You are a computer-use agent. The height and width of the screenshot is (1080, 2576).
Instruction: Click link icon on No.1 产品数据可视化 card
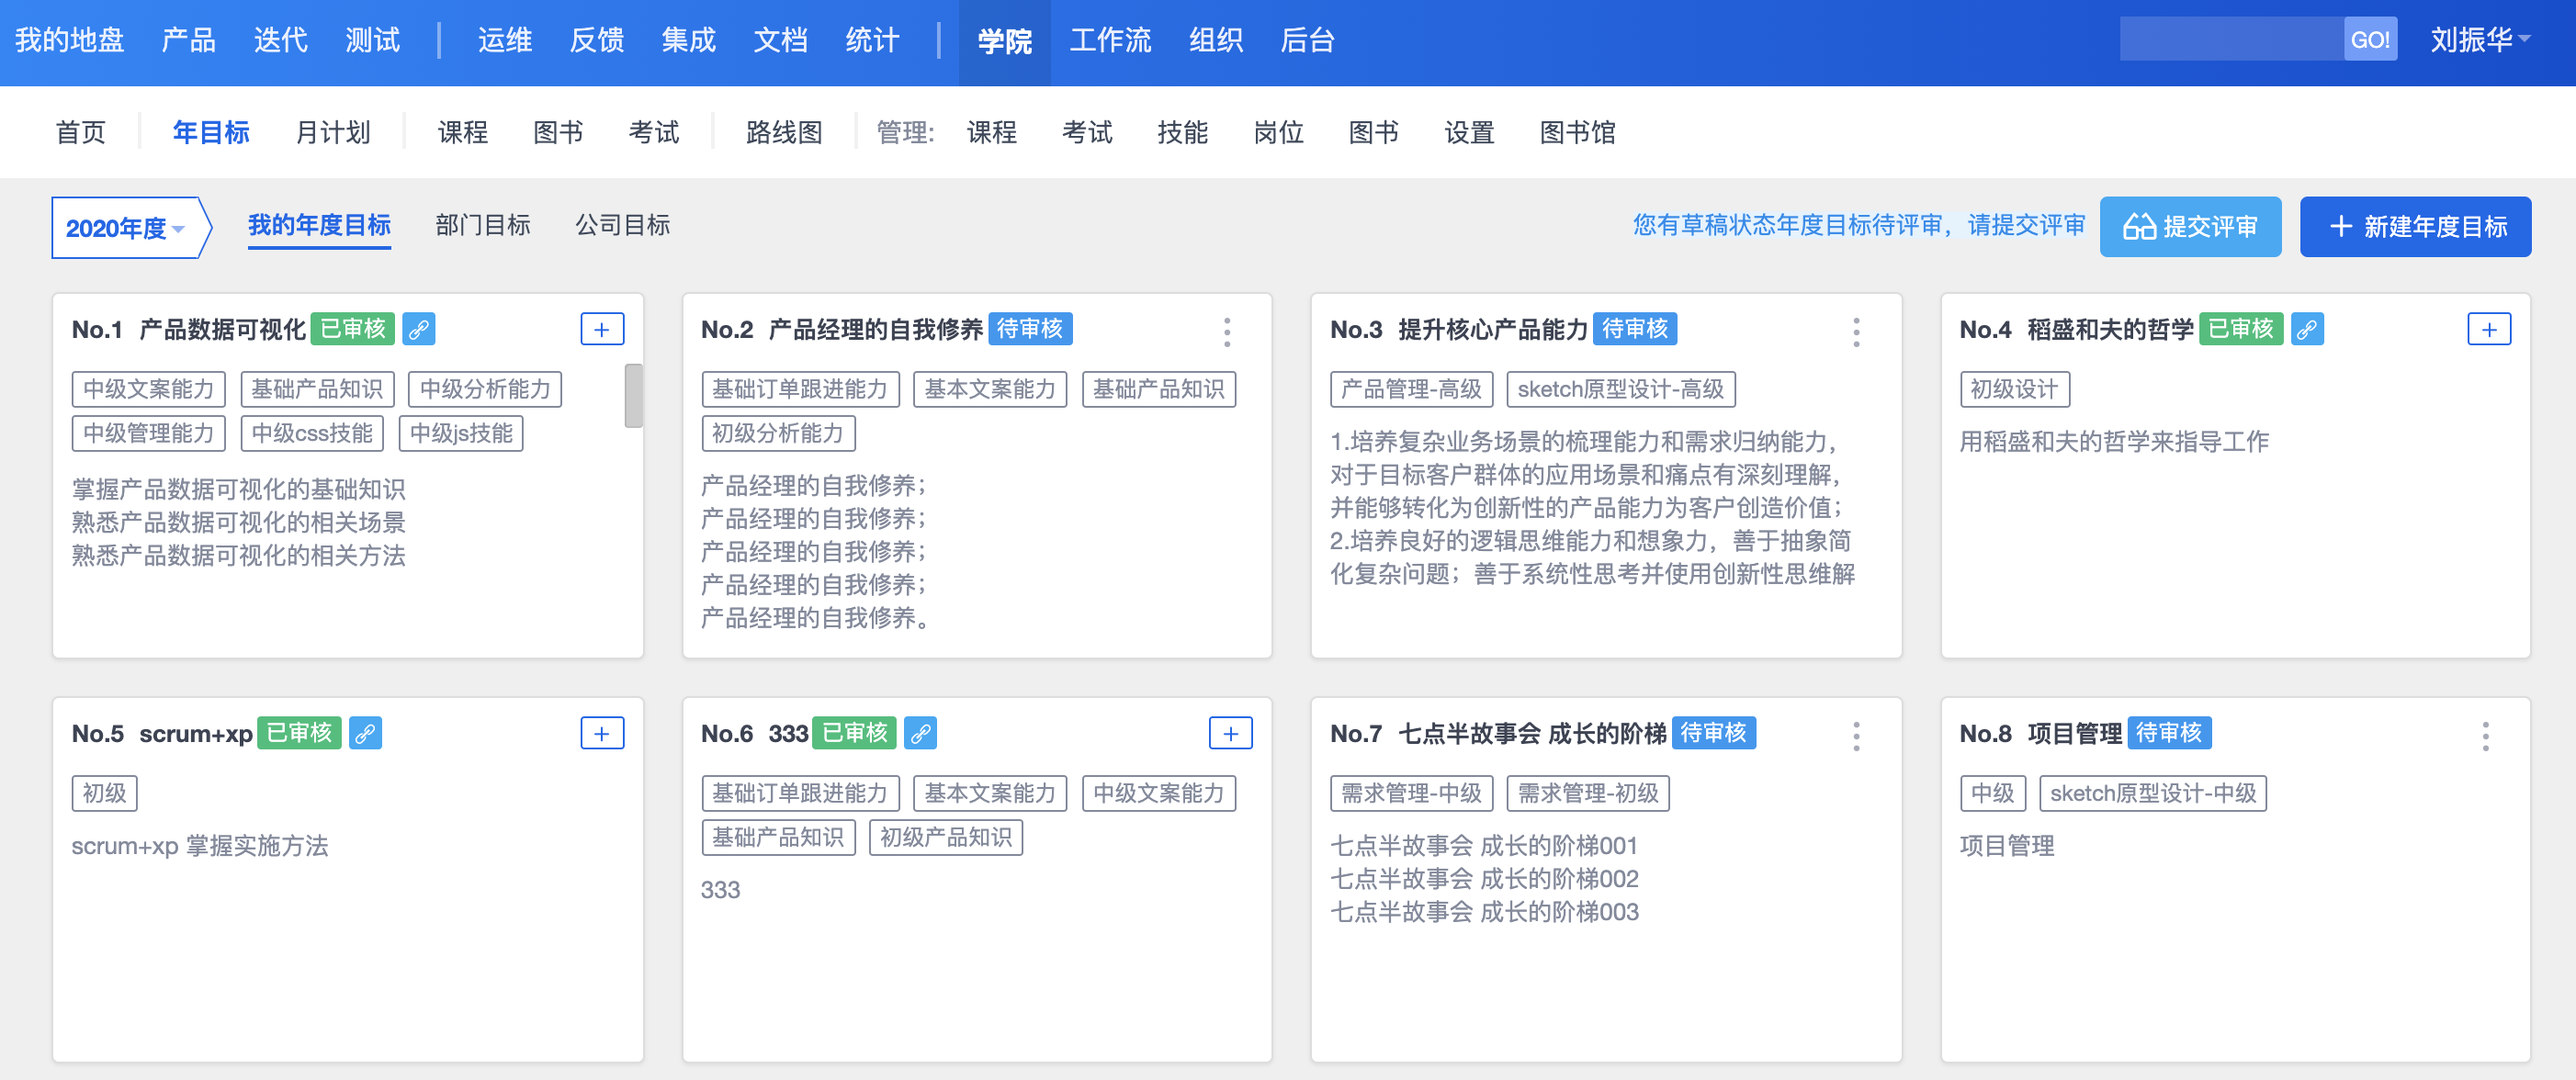(418, 329)
